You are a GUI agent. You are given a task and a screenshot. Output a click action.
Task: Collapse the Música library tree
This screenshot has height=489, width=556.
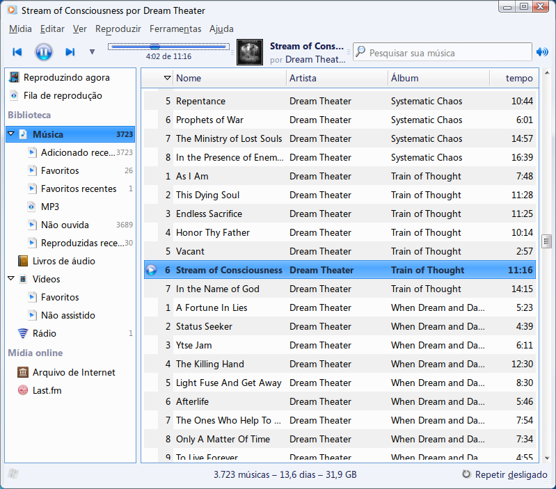tap(11, 134)
